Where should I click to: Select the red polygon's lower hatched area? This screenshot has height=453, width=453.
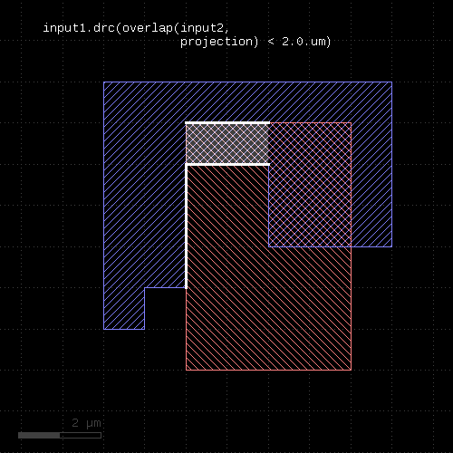click(x=268, y=308)
